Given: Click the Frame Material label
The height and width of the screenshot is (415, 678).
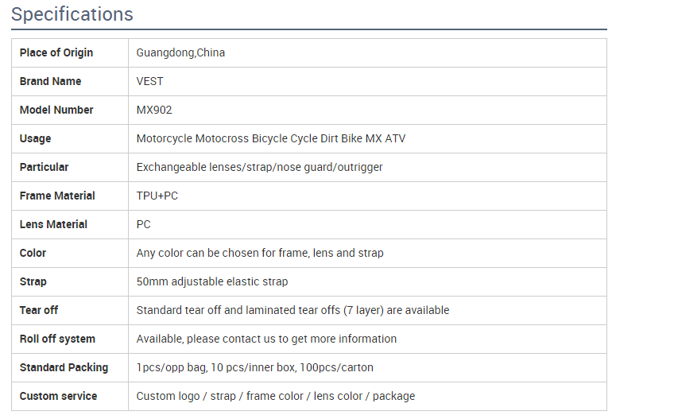Looking at the screenshot, I should click(57, 196).
